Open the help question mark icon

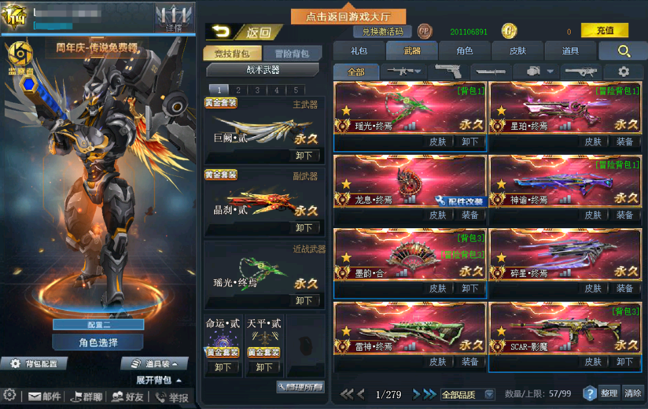590,393
